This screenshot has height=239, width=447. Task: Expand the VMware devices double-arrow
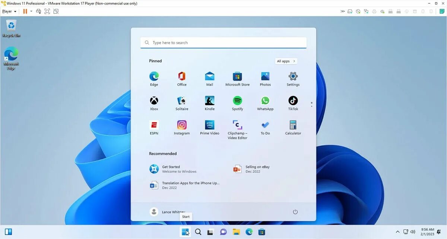point(342,12)
